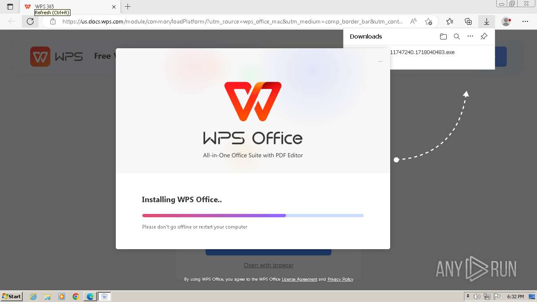Click the installation progress bar
Viewport: 537px width, 302px height.
[x=253, y=216]
